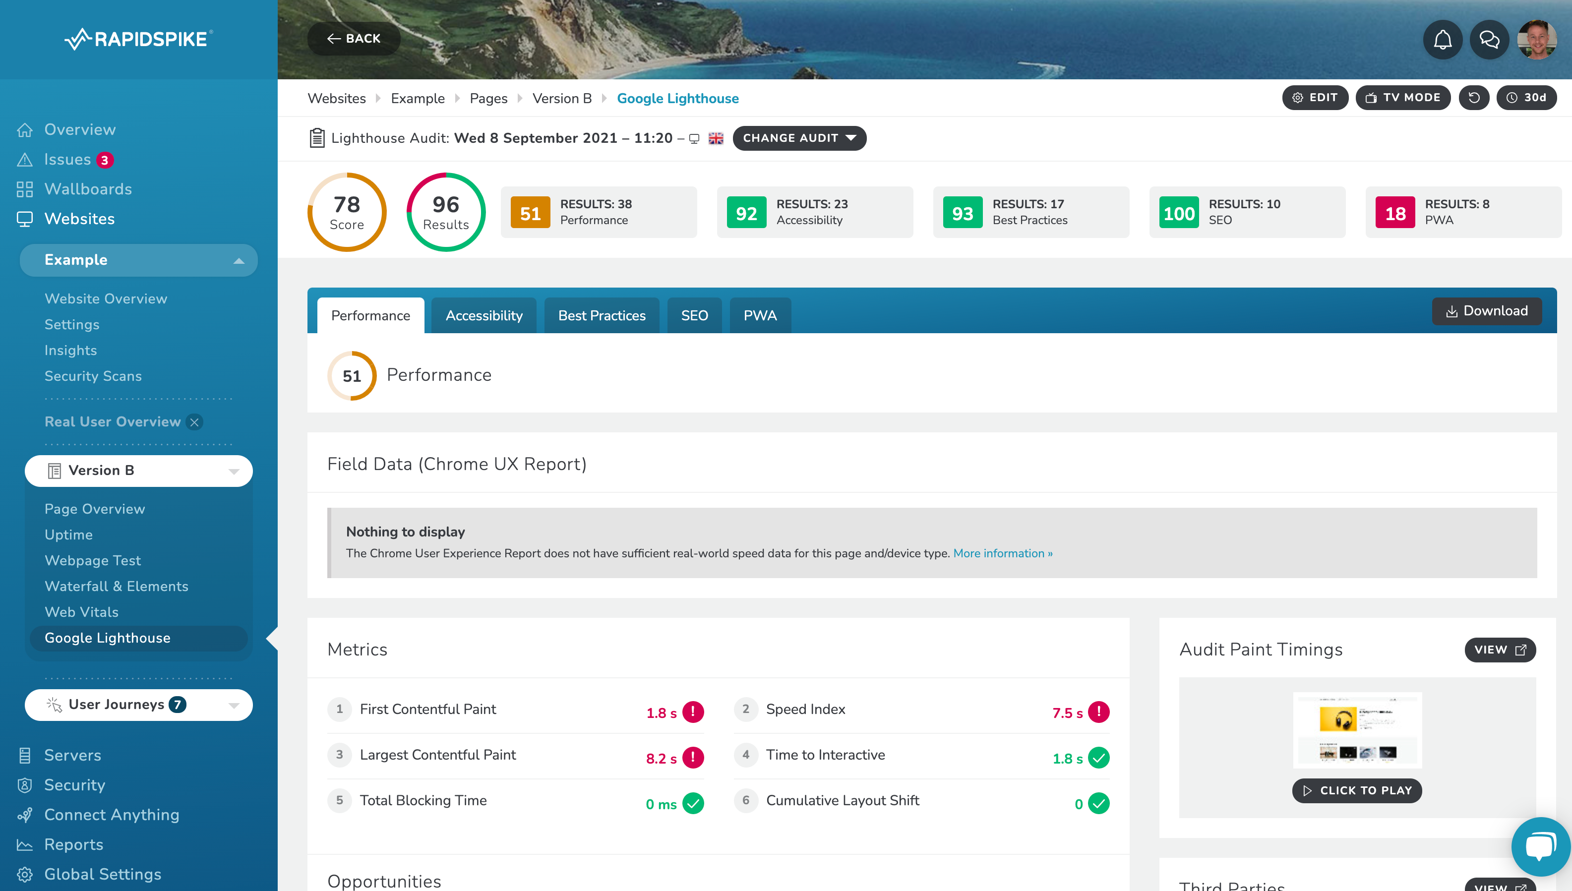Download the Lighthouse report
Screen dimensions: 1572x891
1487,311
